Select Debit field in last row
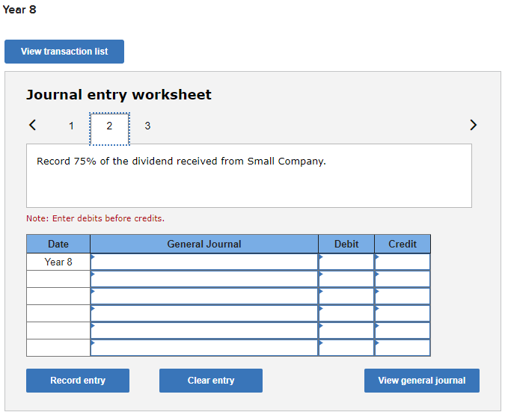The height and width of the screenshot is (418, 508). [346, 348]
